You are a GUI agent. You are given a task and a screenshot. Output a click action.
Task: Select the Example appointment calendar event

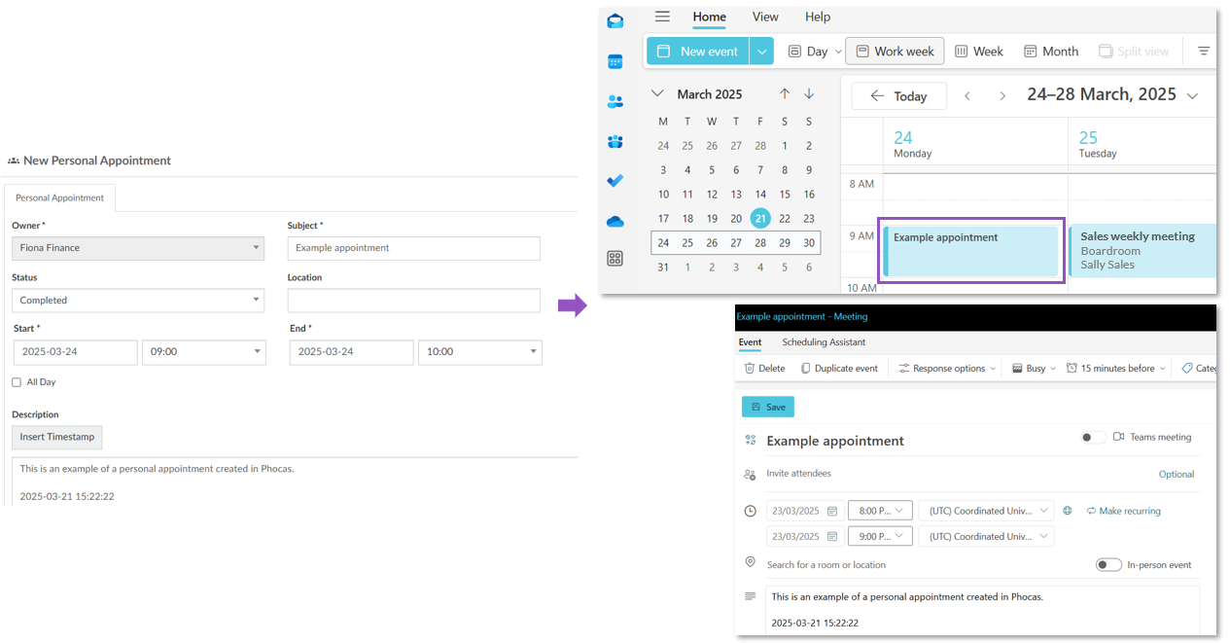pos(970,251)
